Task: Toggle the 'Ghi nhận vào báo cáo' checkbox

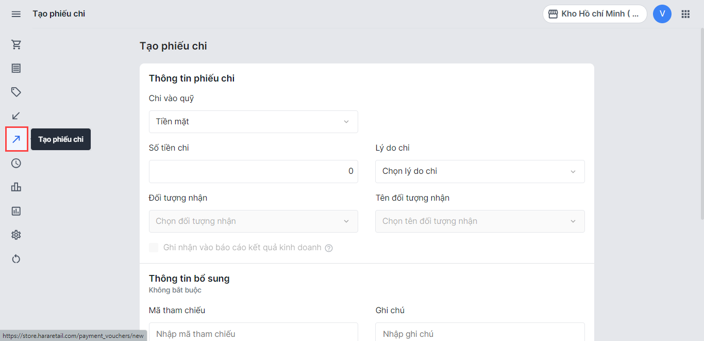Action: tap(154, 248)
